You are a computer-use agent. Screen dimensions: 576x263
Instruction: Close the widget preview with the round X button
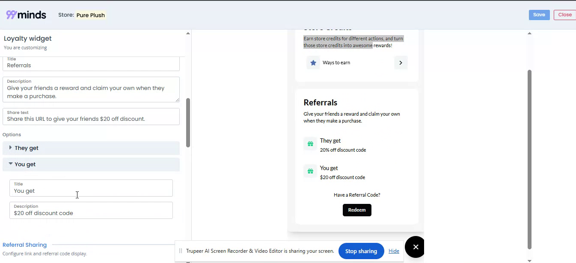(415, 247)
